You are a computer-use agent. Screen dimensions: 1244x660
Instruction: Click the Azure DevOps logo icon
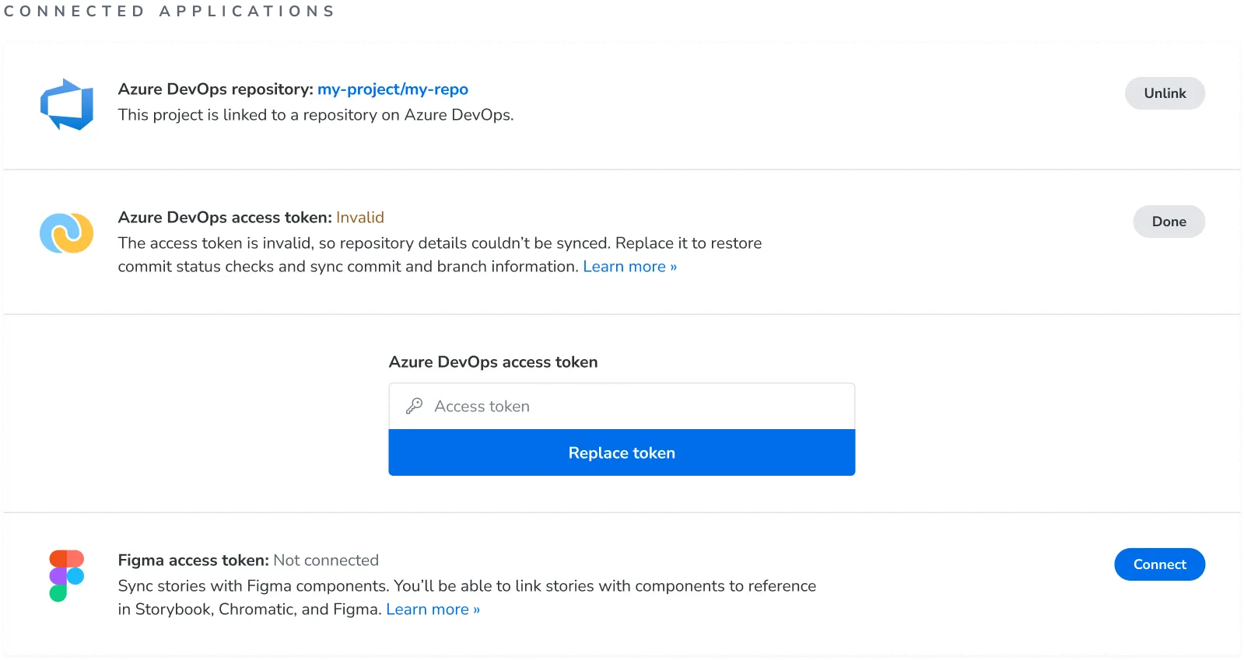67,103
